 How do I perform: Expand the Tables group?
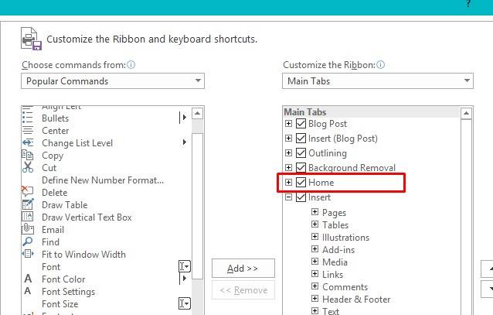[314, 224]
